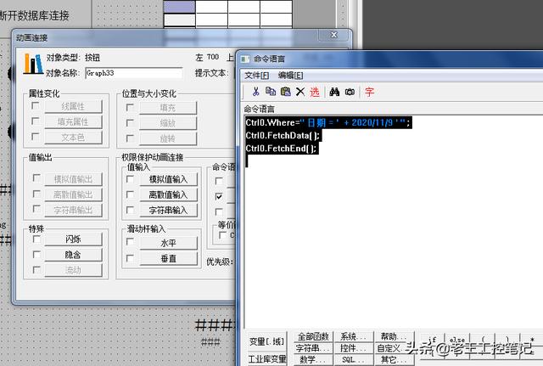Click the 线属性 button

click(73, 106)
